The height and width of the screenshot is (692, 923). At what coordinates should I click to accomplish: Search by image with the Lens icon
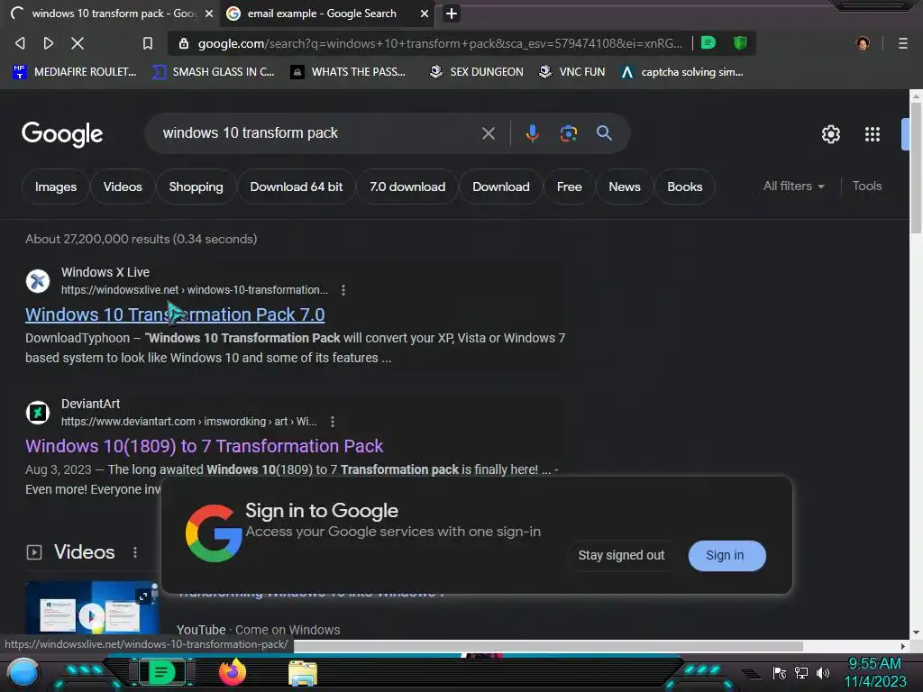pyautogui.click(x=568, y=133)
